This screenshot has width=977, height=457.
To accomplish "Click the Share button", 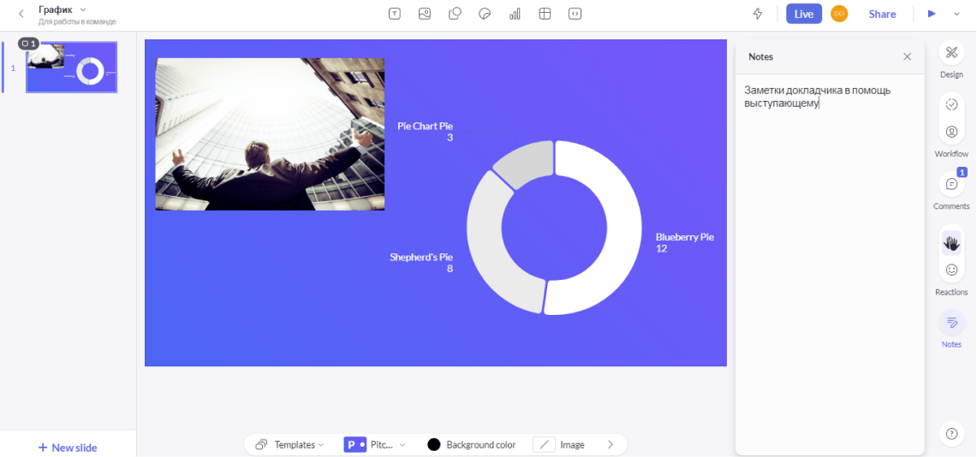I will [x=882, y=14].
